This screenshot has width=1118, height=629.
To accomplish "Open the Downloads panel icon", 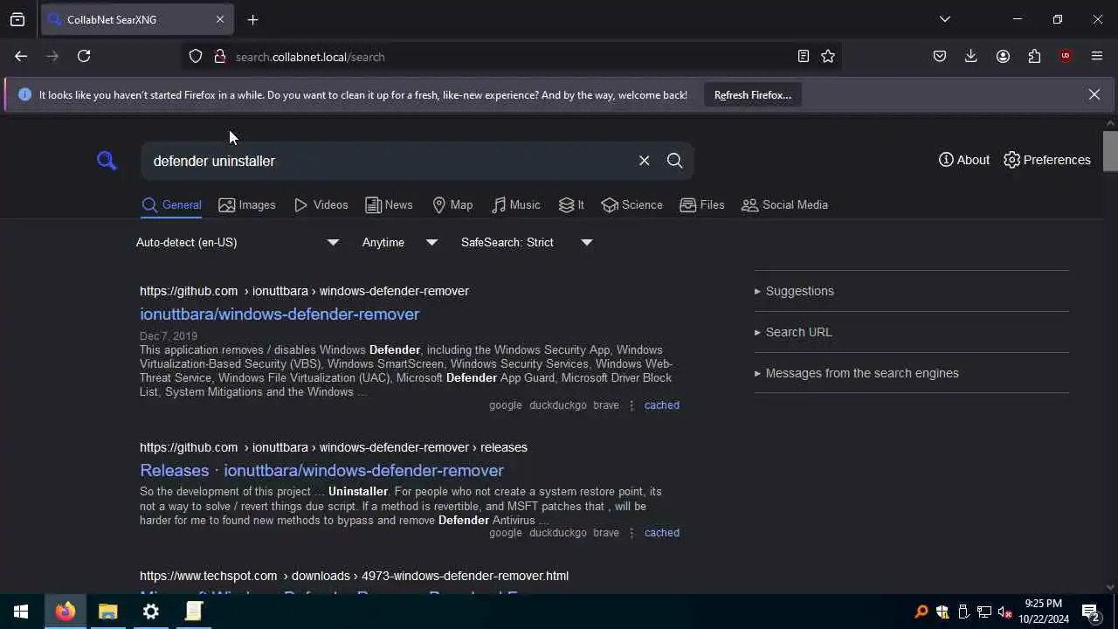I will [970, 56].
